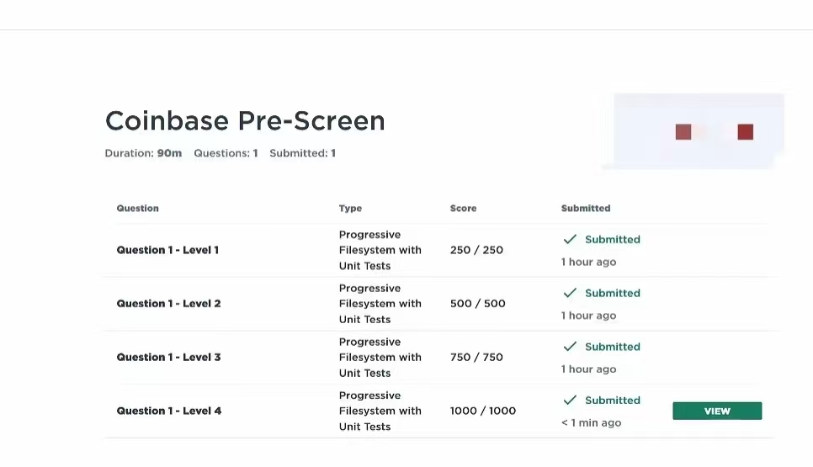813x467 pixels.
Task: Click the 1000 / 1000 score
Action: pyautogui.click(x=483, y=411)
